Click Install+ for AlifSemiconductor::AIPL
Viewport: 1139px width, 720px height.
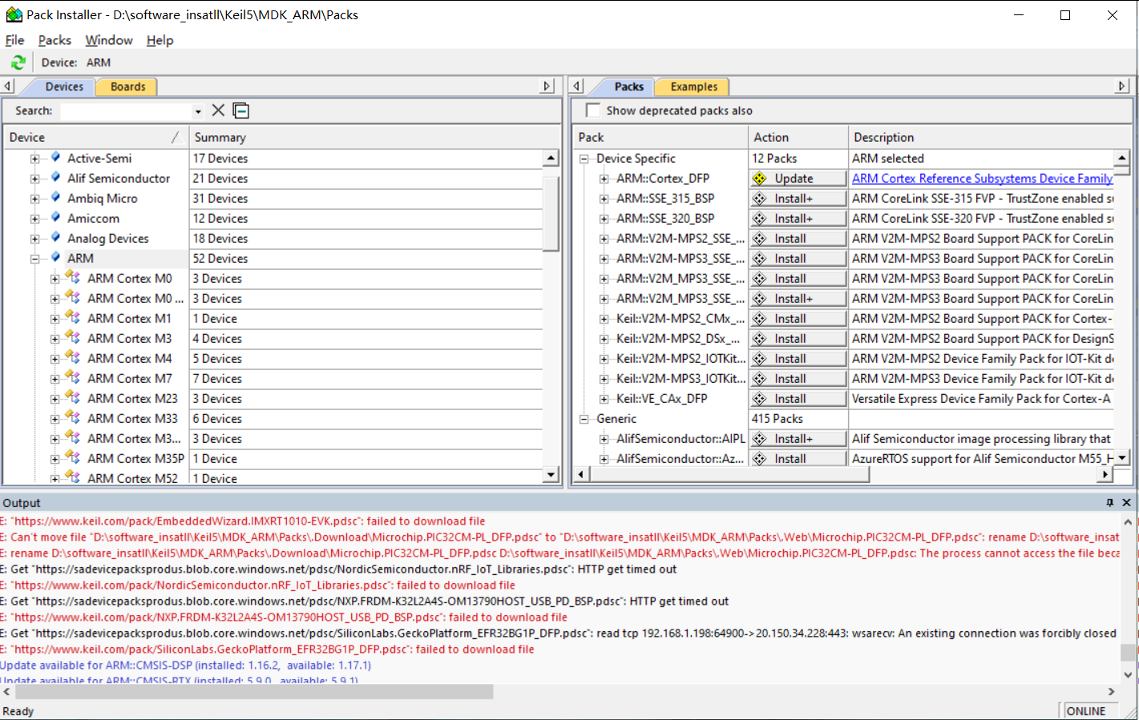(798, 439)
